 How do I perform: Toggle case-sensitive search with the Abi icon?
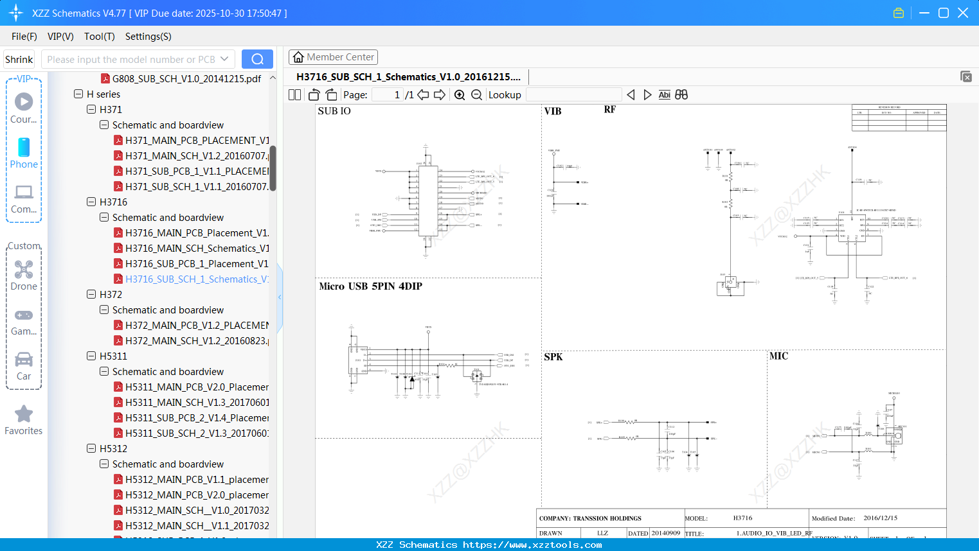(664, 94)
